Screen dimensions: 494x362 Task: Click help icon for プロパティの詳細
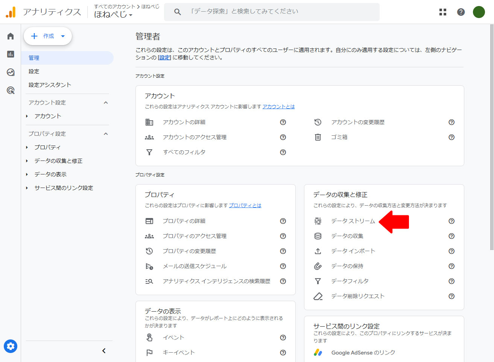[x=283, y=221]
